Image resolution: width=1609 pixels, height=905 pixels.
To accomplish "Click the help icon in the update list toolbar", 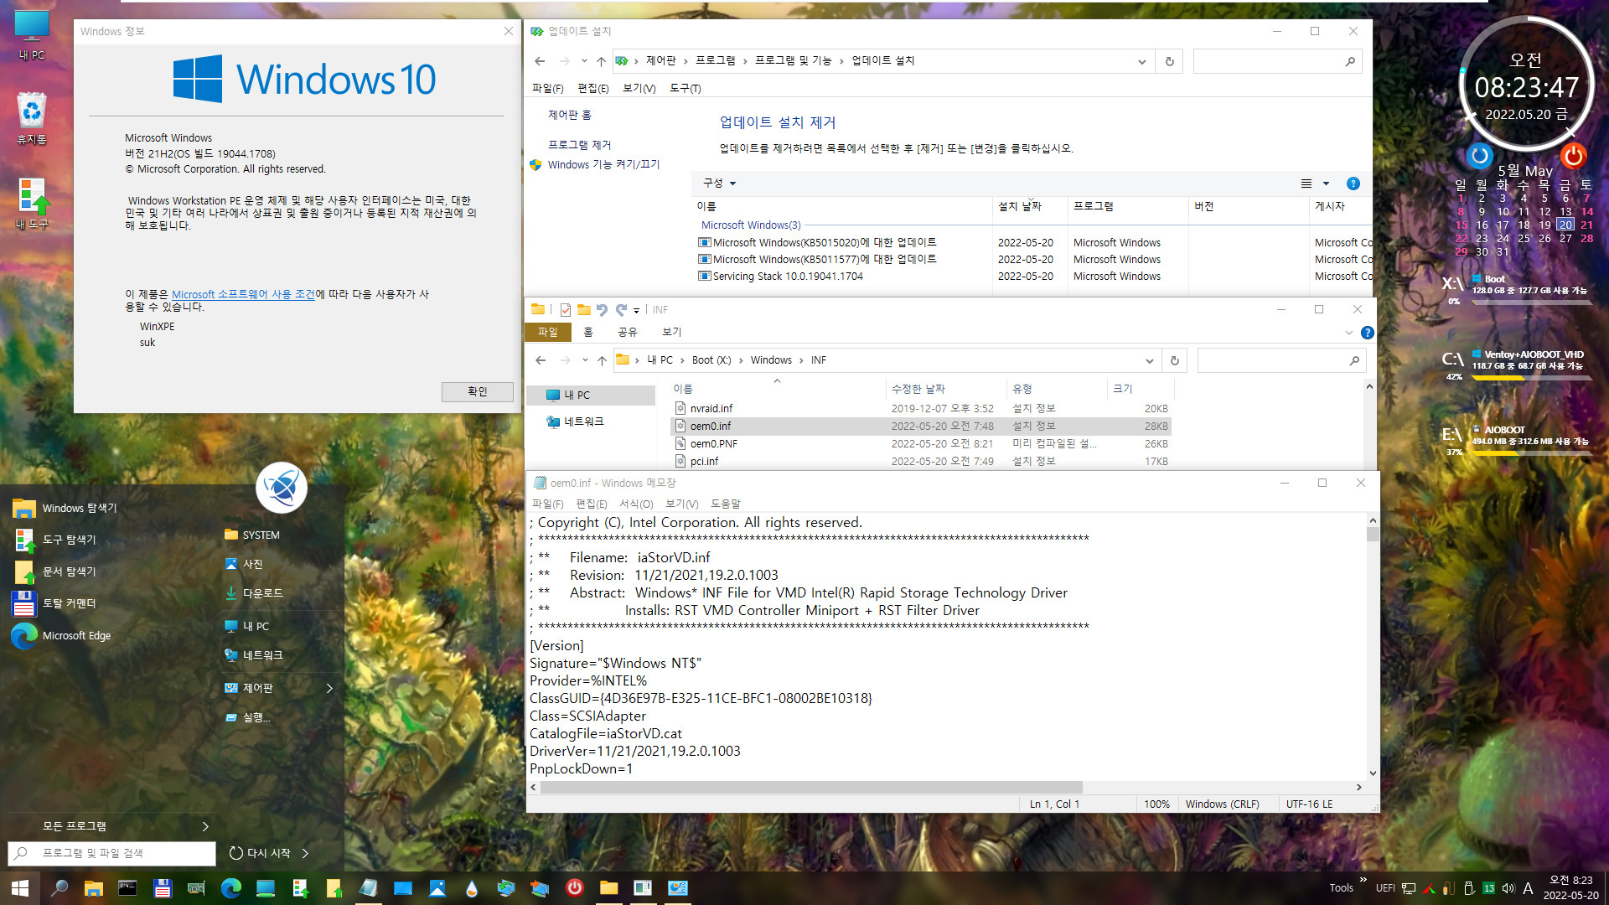I will point(1353,184).
